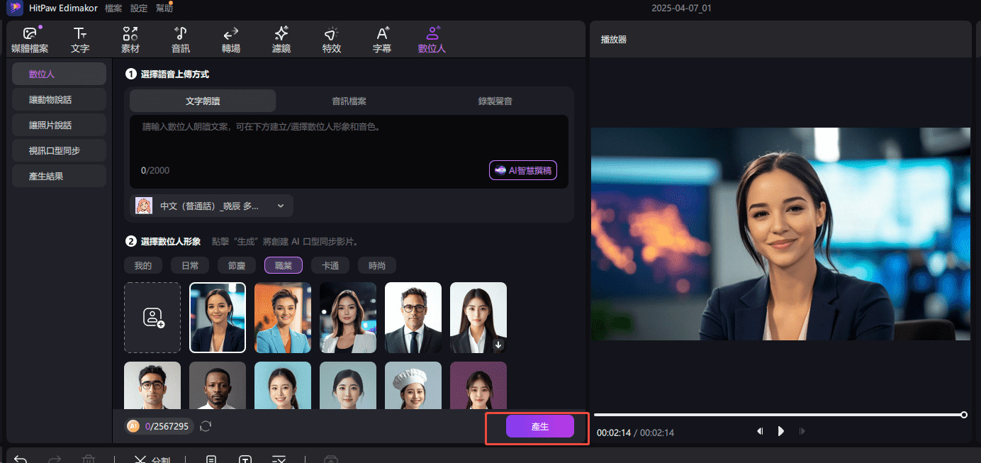The height and width of the screenshot is (463, 981).
Task: Switch to the 音訊檔案 tab
Action: coord(348,100)
